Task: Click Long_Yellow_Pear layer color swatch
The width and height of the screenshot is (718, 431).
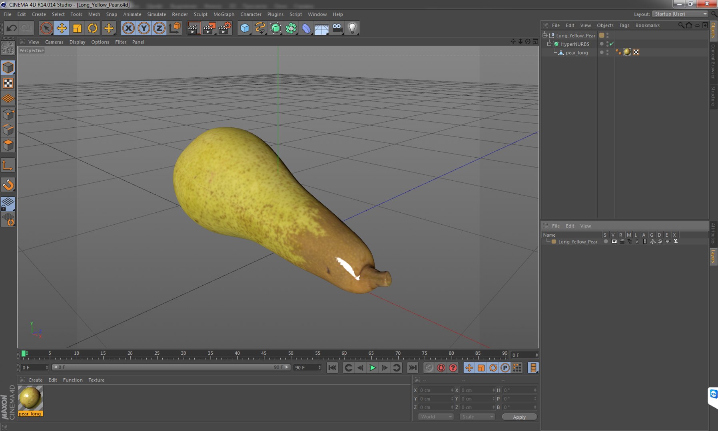Action: click(x=554, y=241)
